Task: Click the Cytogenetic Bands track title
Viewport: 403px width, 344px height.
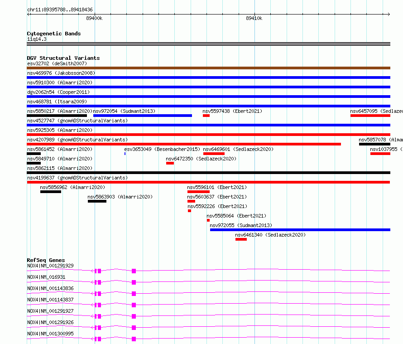Action: pos(54,34)
